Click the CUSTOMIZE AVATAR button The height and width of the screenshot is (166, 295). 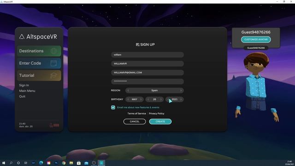[256, 40]
